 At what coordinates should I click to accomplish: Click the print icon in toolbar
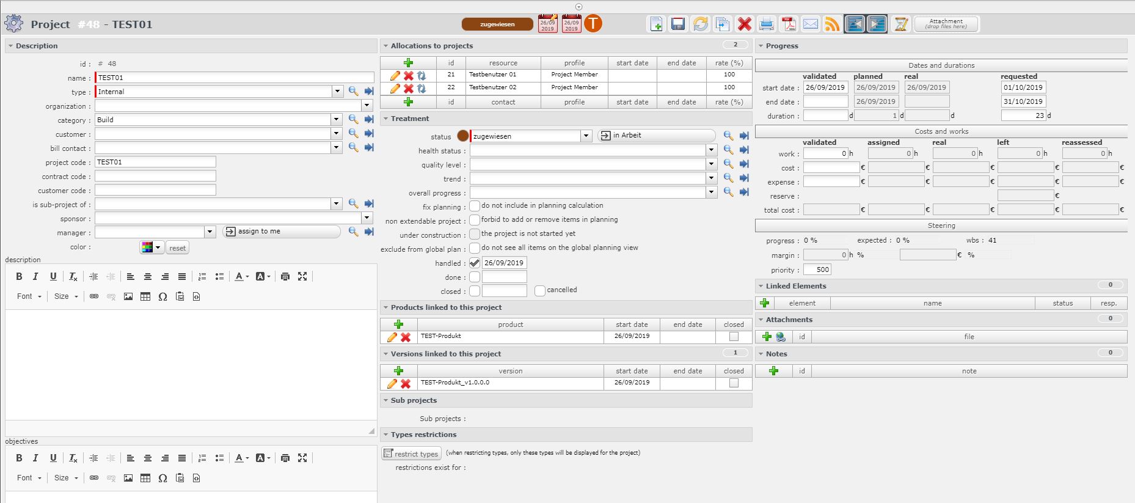(766, 24)
